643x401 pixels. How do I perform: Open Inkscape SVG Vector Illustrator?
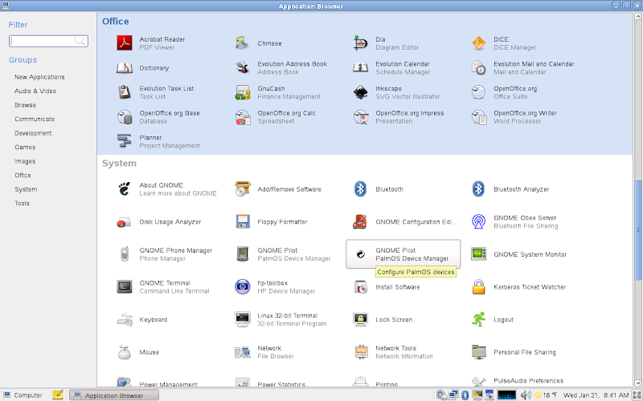tap(396, 92)
